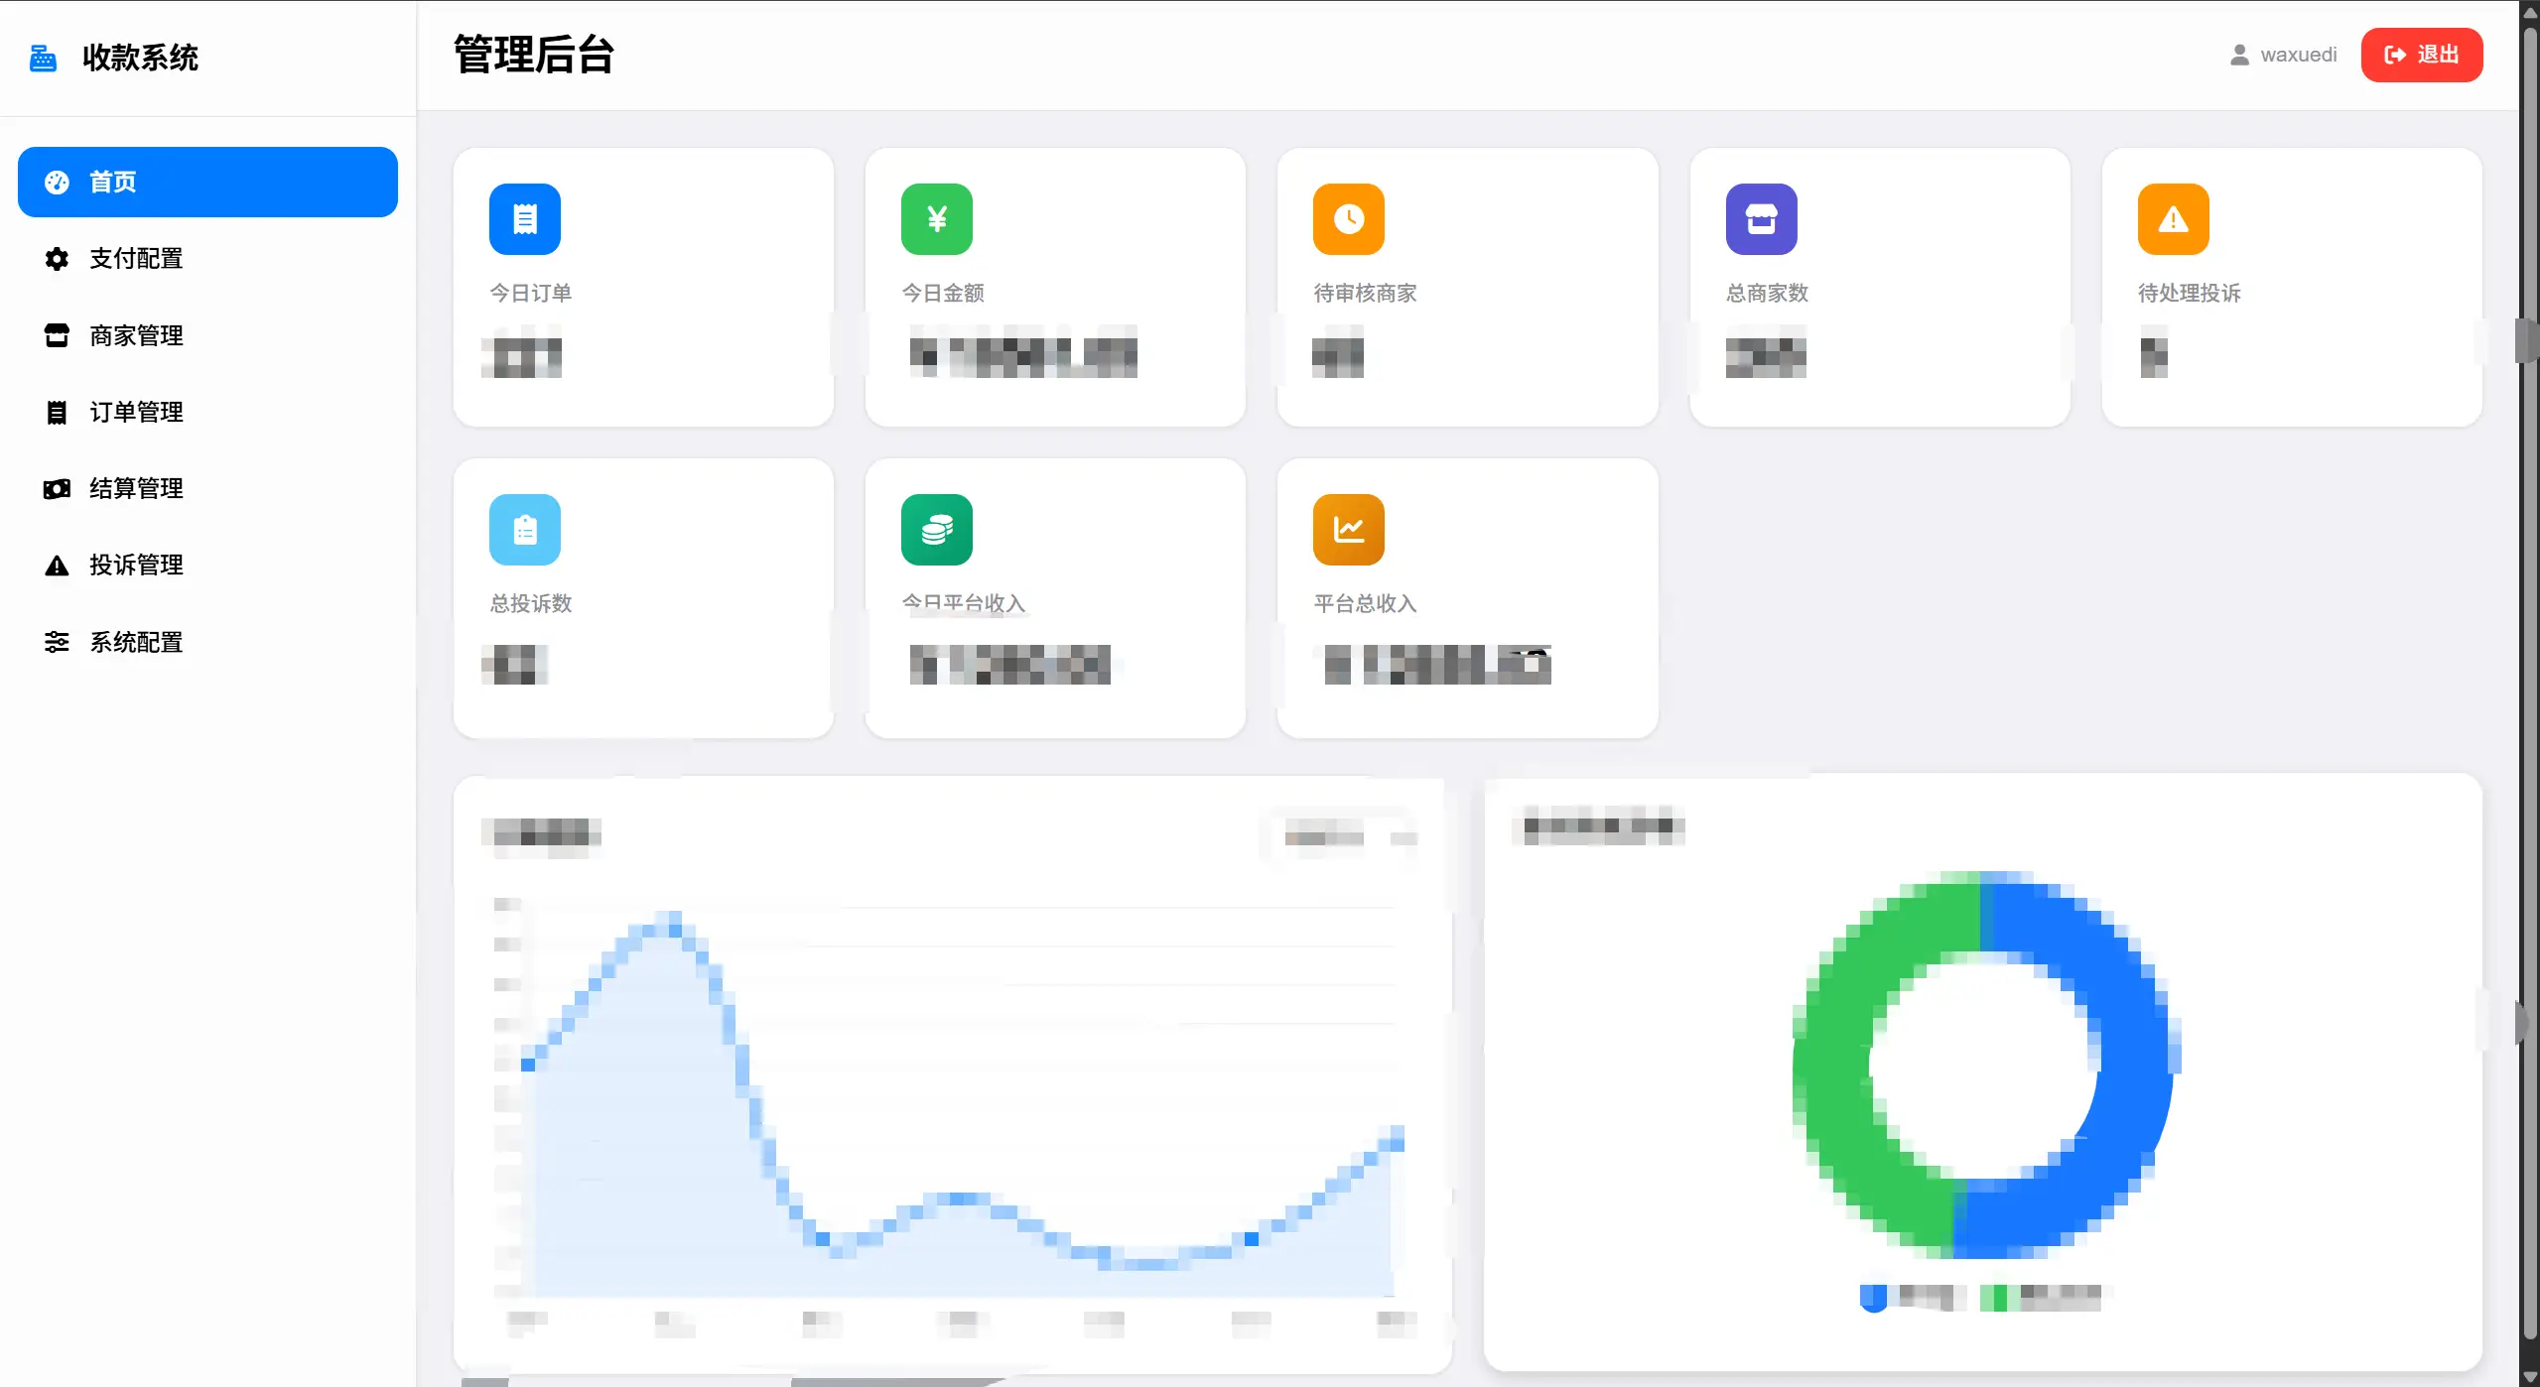Go to 商家管理 page
2540x1387 pixels.
(x=136, y=335)
